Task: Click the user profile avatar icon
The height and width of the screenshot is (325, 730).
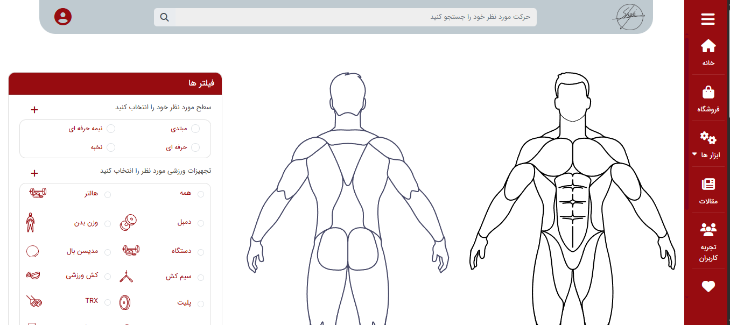Action: click(x=63, y=17)
